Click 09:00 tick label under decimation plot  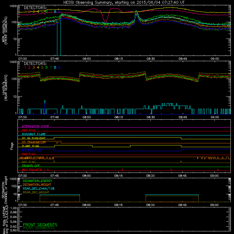pyautogui.click(x=214, y=205)
